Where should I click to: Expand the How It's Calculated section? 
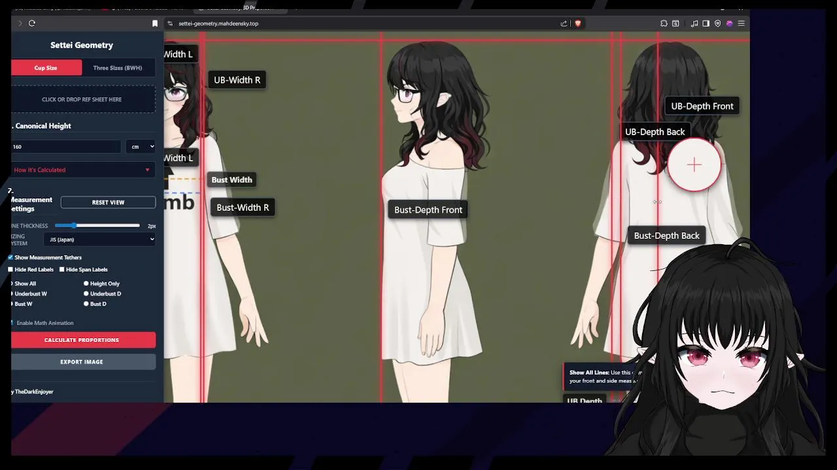(x=83, y=170)
